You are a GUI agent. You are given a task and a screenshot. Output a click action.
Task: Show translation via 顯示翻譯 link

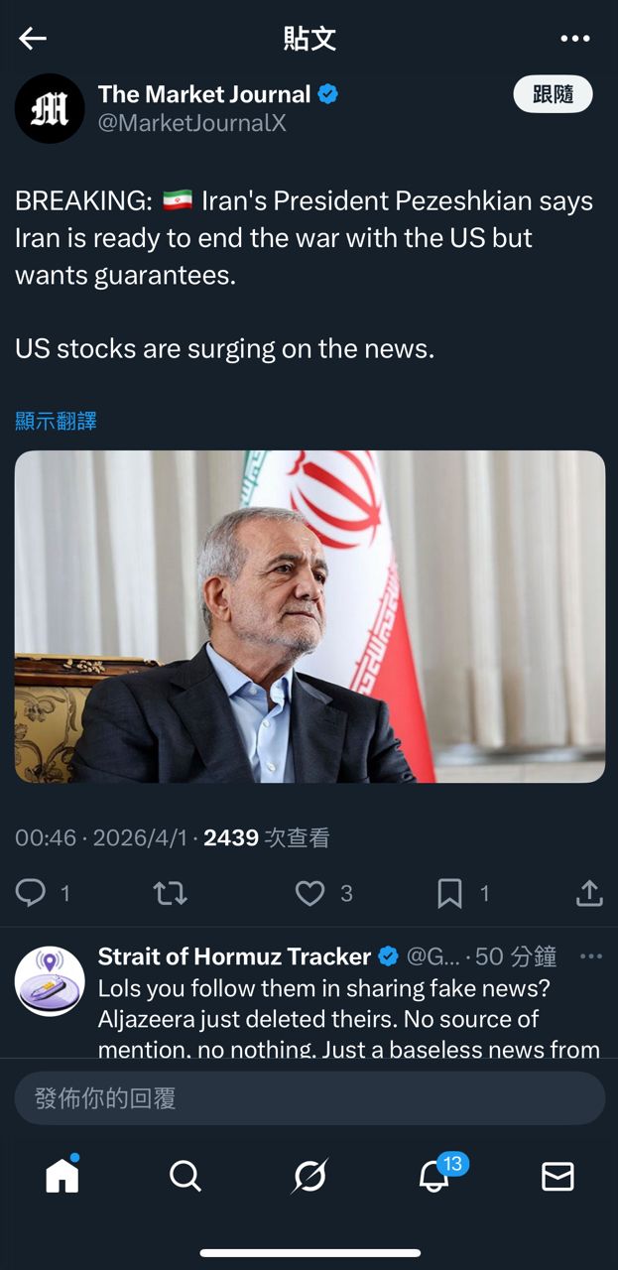(56, 421)
